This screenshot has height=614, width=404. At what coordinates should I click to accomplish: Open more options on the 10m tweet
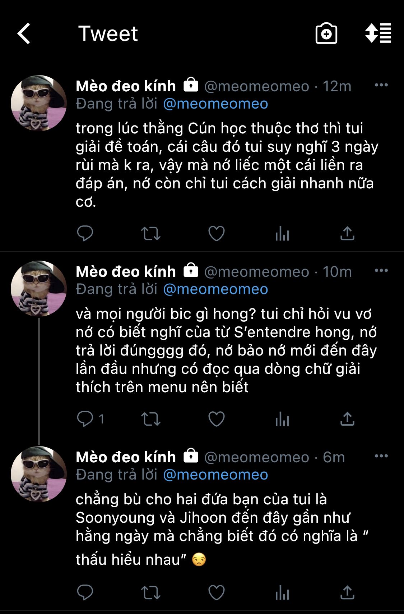click(x=381, y=271)
